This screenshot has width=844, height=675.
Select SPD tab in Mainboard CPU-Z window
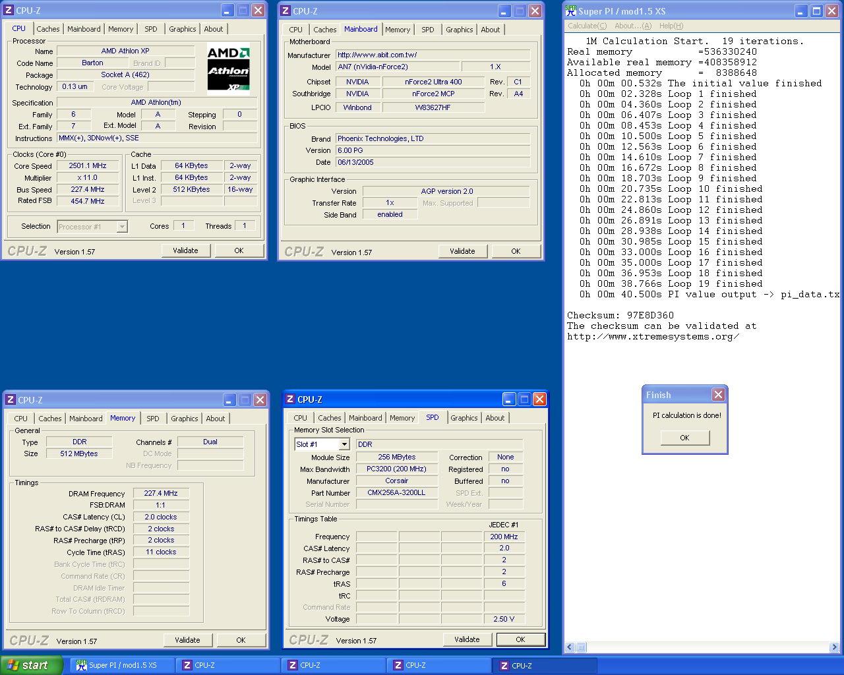click(428, 30)
